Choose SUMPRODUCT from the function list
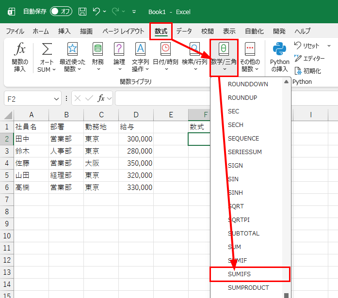This screenshot has height=298, width=338. pyautogui.click(x=247, y=288)
